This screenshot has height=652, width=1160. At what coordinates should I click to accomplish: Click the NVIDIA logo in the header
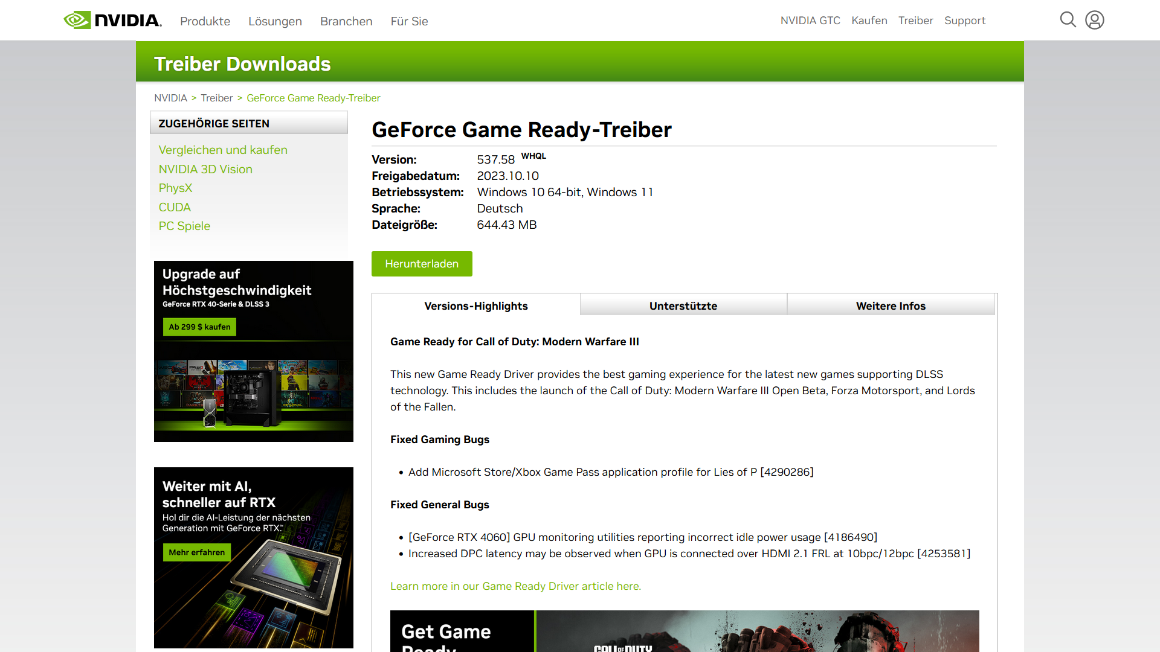112,20
